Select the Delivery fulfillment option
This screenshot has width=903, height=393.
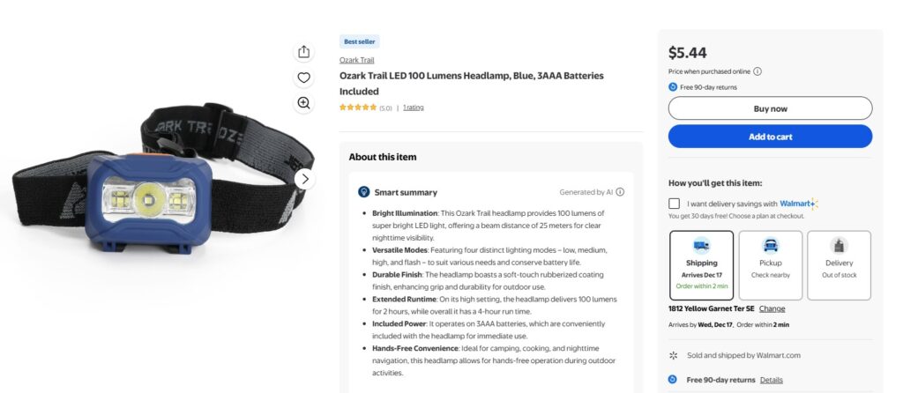click(x=840, y=265)
